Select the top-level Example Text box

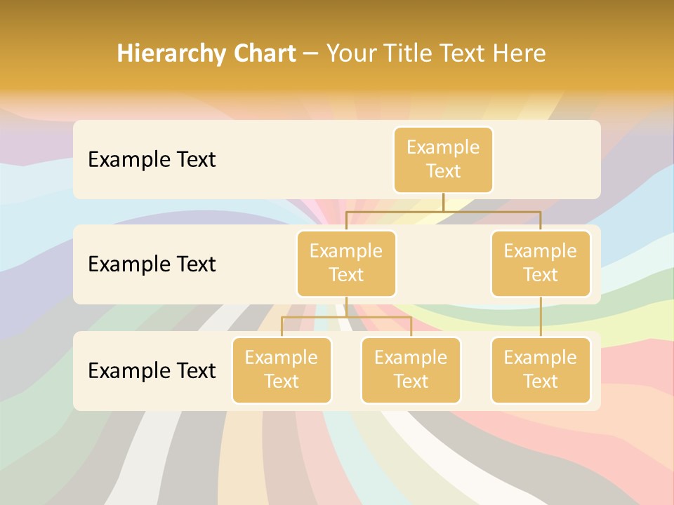click(443, 160)
